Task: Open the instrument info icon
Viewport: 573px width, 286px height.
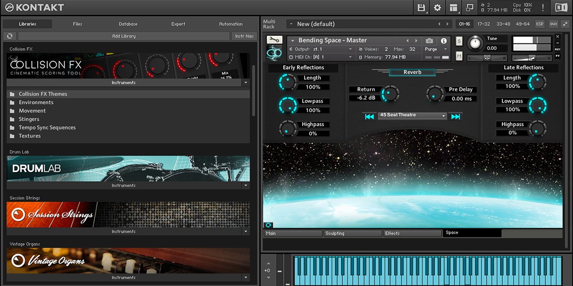Action: [444, 41]
